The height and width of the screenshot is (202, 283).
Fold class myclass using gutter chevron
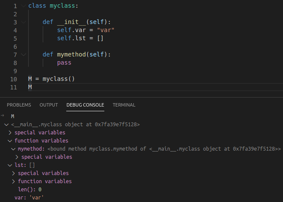point(23,6)
